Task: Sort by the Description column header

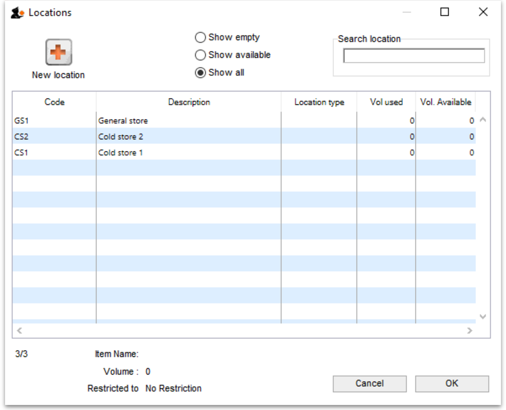Action: [189, 102]
